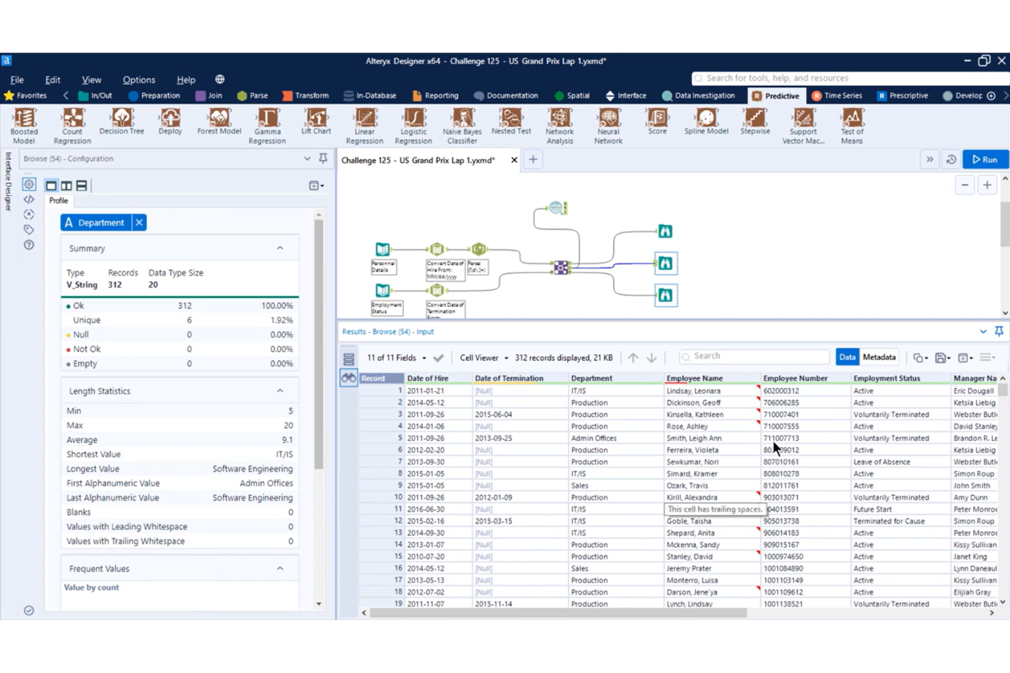Image resolution: width=1010 pixels, height=673 pixels.
Task: Select the Deploy tool
Action: 170,121
